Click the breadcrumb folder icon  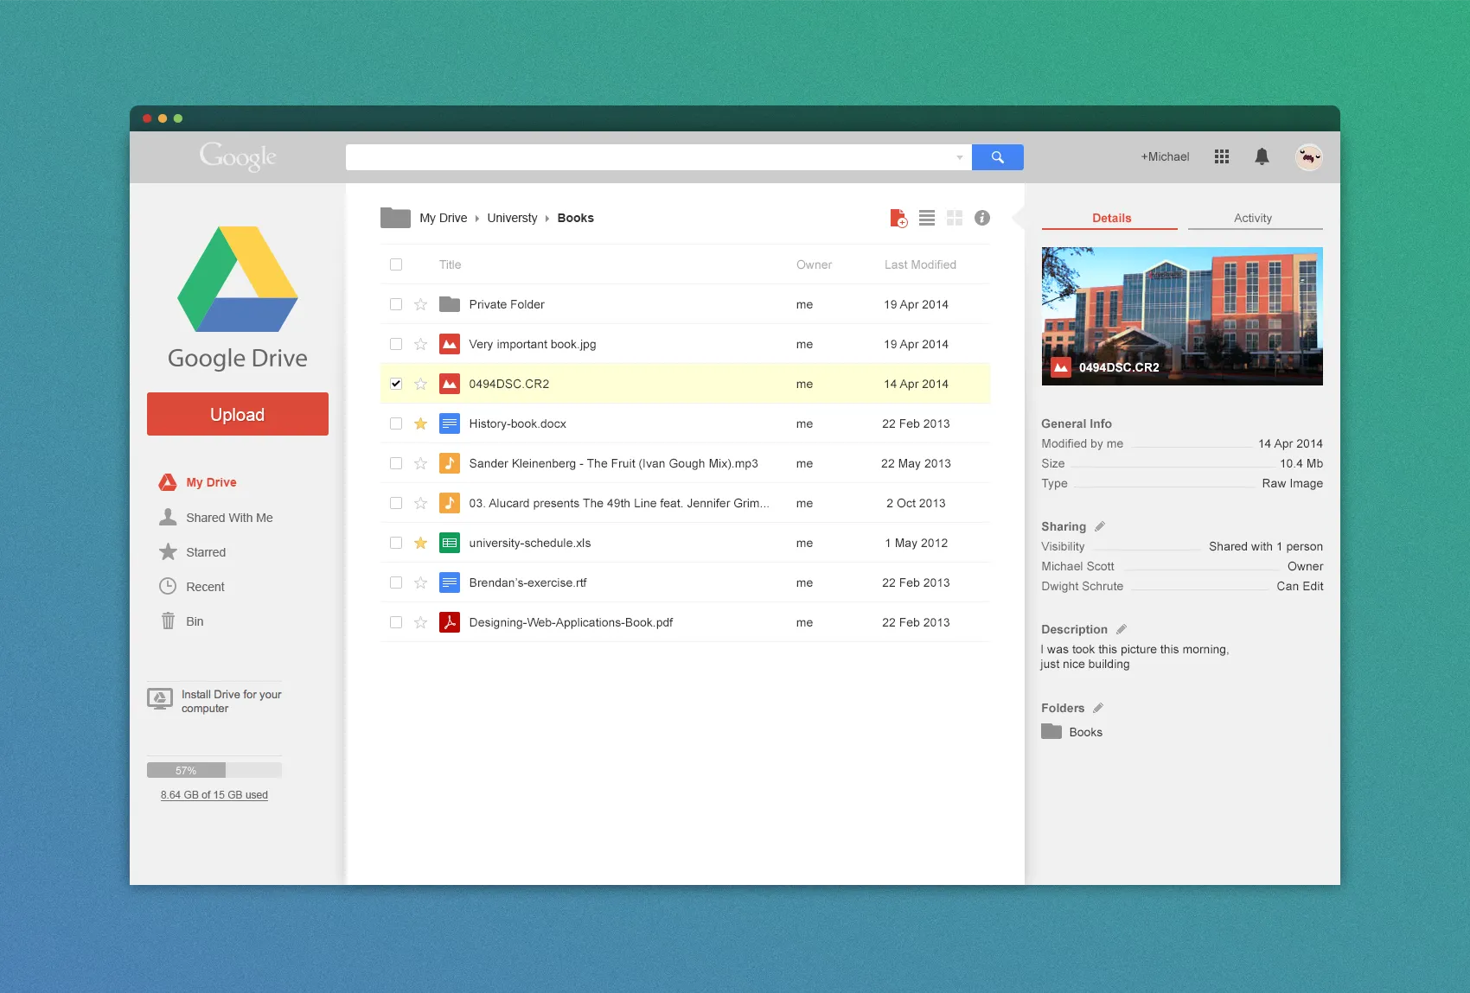click(x=395, y=218)
